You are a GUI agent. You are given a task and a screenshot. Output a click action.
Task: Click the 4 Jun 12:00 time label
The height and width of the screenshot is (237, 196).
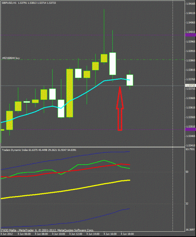pyautogui.click(x=76, y=234)
